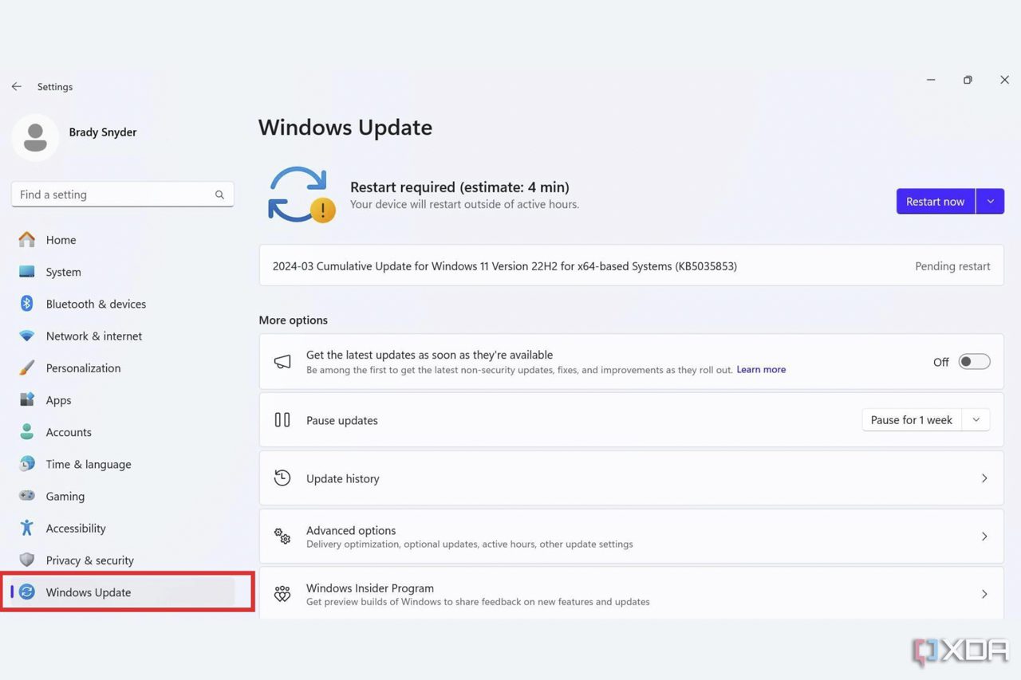Click the pause icon beside Pause updates

click(282, 419)
